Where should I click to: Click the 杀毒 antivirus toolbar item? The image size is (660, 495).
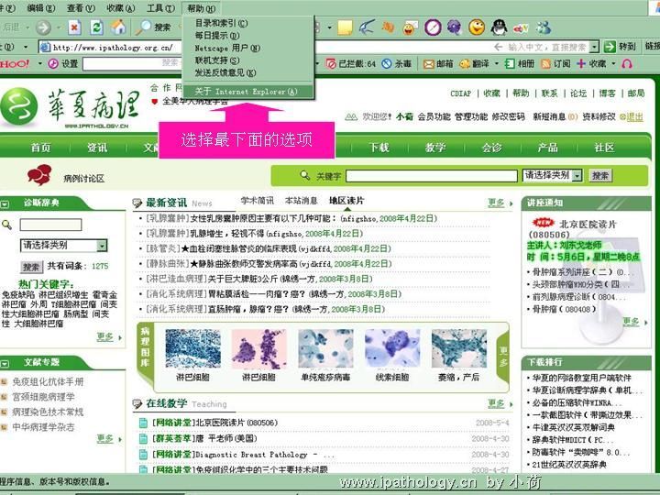click(x=396, y=63)
